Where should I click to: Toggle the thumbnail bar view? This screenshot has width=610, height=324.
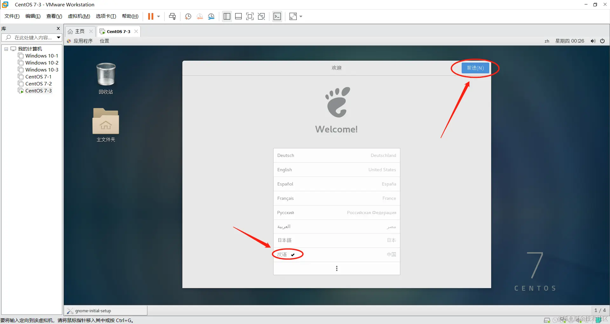point(238,17)
